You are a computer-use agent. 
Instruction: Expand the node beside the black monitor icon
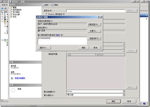click(x=2, y=19)
